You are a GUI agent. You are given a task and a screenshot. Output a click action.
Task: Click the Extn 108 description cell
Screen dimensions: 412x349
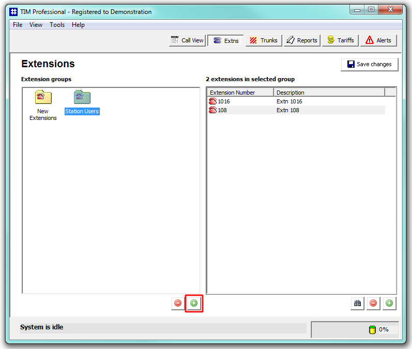click(x=288, y=110)
